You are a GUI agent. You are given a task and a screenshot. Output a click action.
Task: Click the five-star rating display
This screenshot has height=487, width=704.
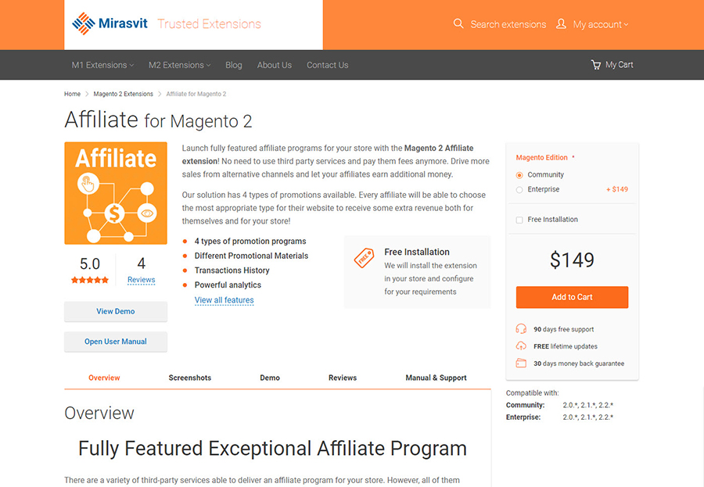click(x=90, y=280)
